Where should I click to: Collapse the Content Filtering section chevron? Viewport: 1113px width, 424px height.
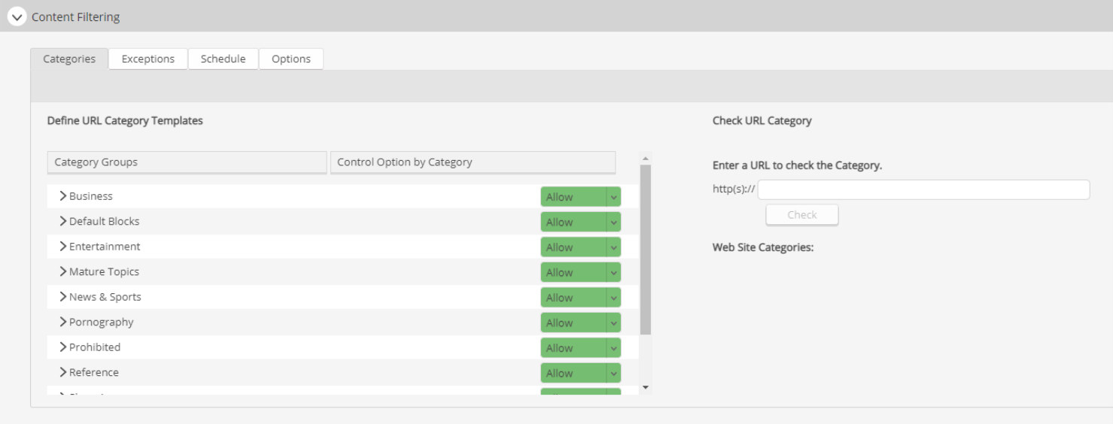click(17, 17)
